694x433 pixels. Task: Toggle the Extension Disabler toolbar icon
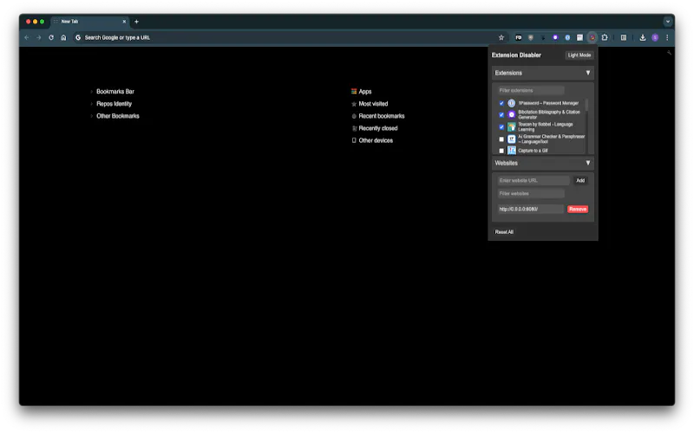click(593, 37)
